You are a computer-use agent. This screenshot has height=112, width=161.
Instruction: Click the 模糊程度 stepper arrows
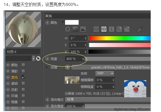[x=113, y=87]
